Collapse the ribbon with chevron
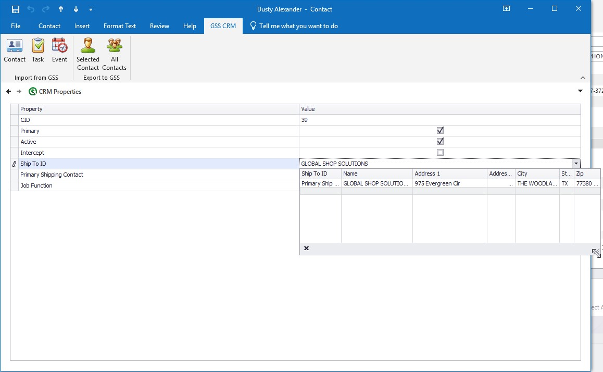The width and height of the screenshot is (603, 372). 583,78
